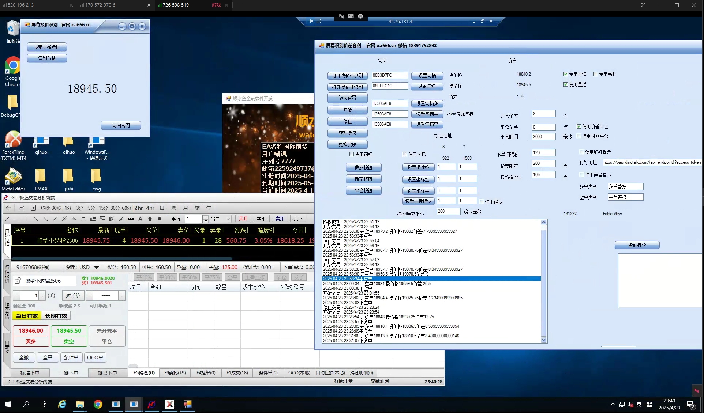Select the 5分 timeframe
The width and height of the screenshot is (704, 413).
click(x=91, y=208)
